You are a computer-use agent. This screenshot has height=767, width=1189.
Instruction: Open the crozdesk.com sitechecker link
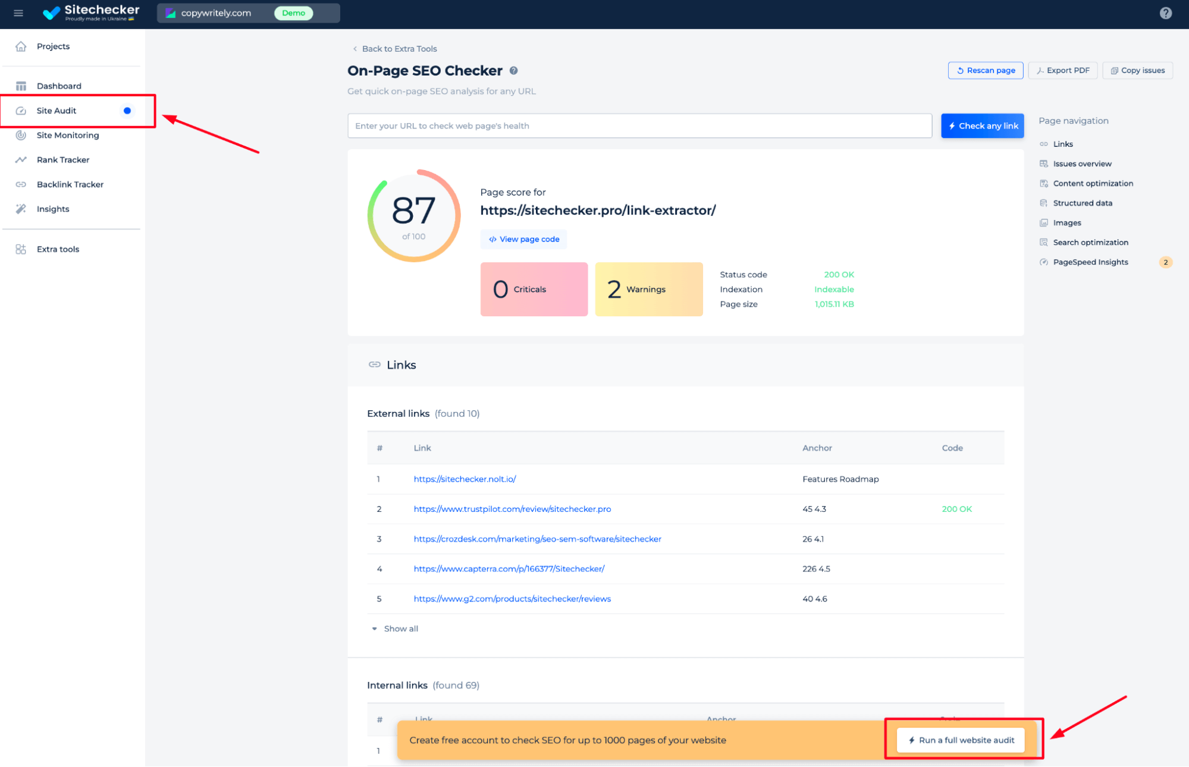pyautogui.click(x=537, y=539)
